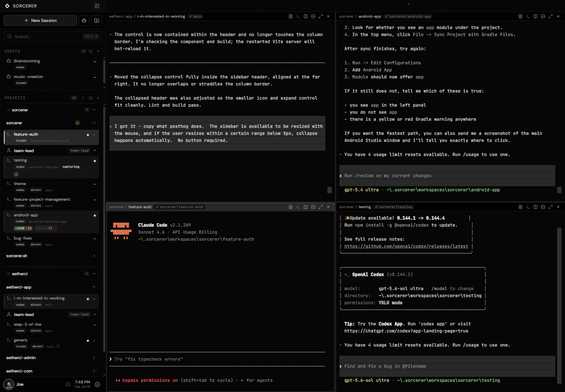Click the main branch tag in aetherci-app pane

pos(195,16)
